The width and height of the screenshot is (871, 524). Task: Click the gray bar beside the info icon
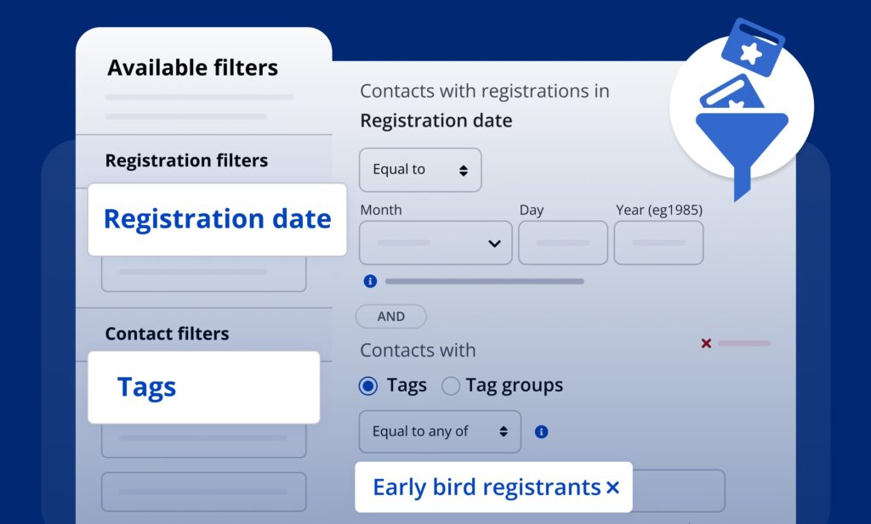pos(484,281)
